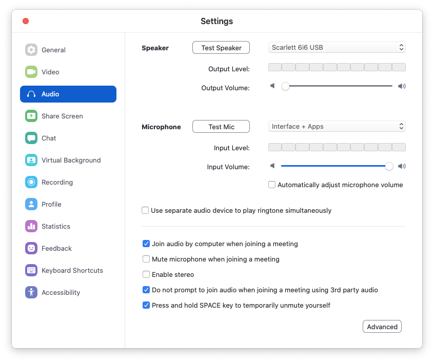Click the Input Level meter bar
Viewport: 434px width, 362px height.
(337, 147)
